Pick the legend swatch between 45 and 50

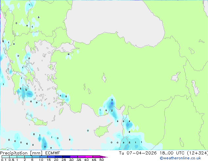tap(96, 157)
